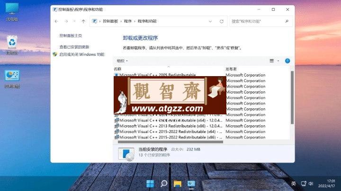Select 控制面板 breadcrumb in address bar
This screenshot has width=341, height=191.
coord(110,21)
